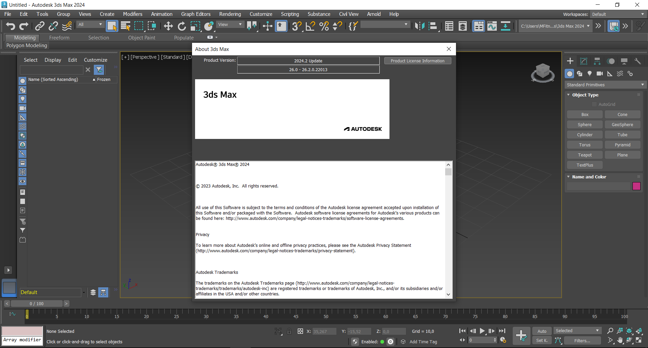Open the project path dropdown
This screenshot has height=348, width=648.
[x=556, y=26]
